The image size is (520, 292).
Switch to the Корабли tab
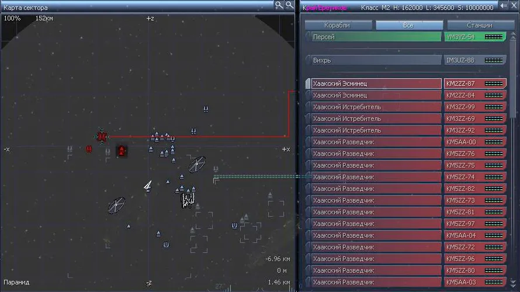pyautogui.click(x=337, y=25)
